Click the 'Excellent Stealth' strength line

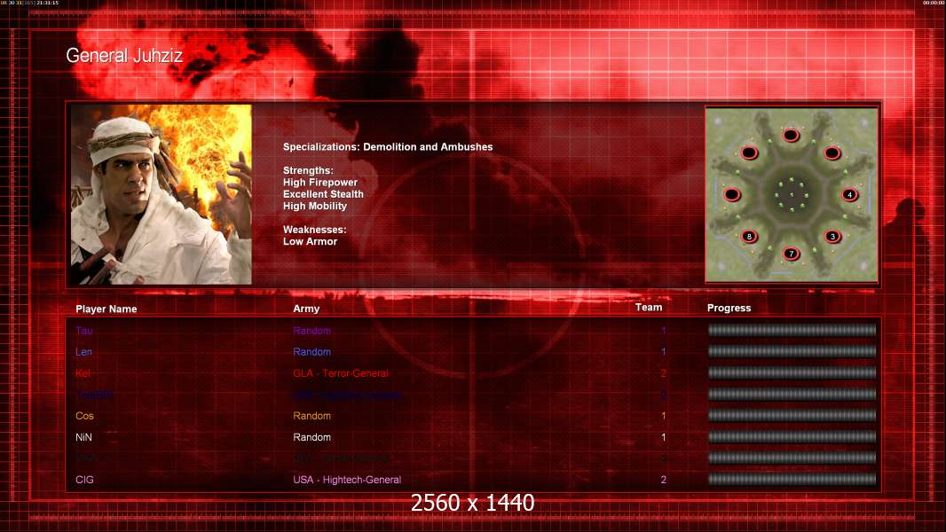[323, 194]
